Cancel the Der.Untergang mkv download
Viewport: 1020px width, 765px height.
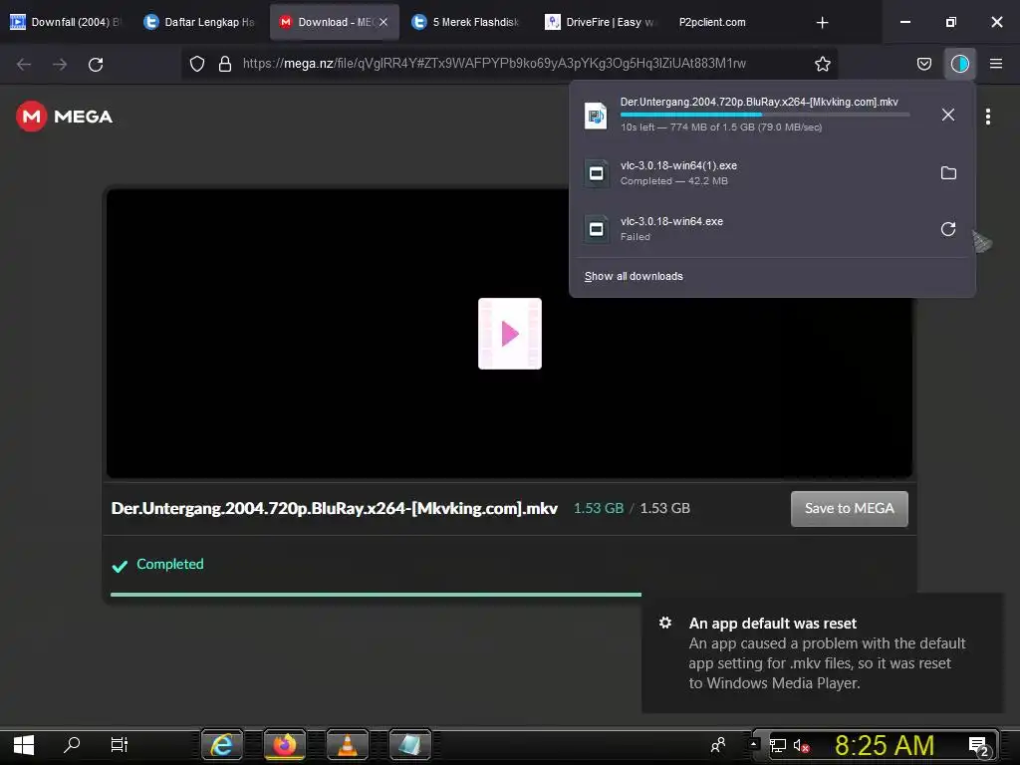tap(948, 116)
